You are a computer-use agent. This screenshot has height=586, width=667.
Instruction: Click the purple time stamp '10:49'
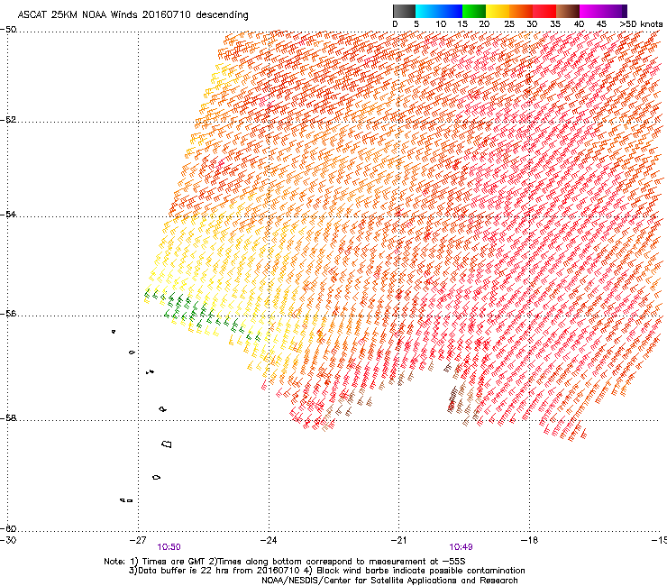[461, 547]
